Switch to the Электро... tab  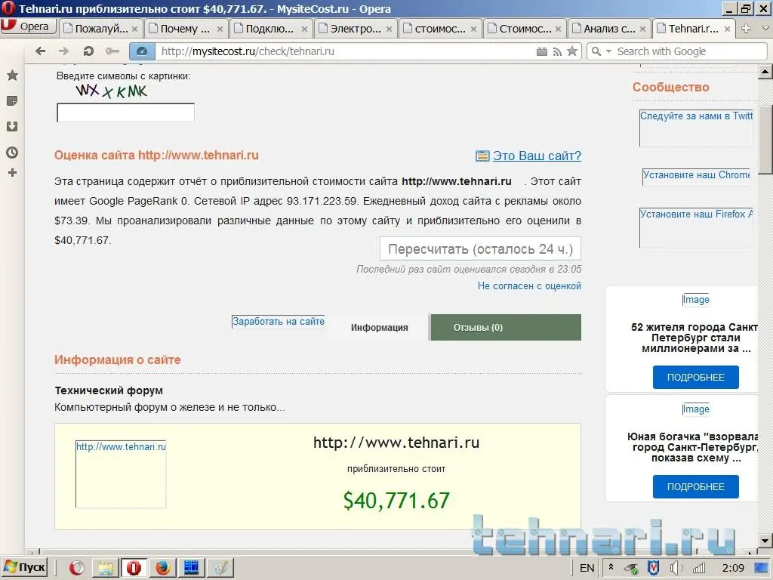(x=356, y=29)
